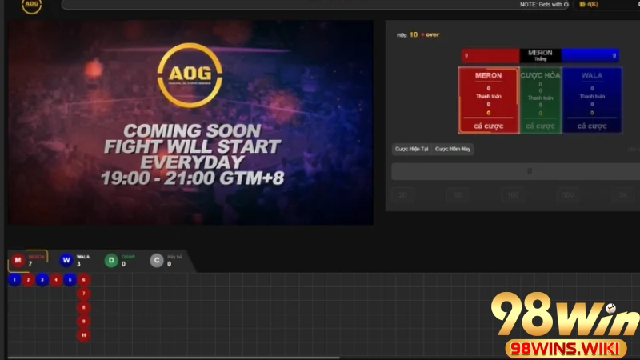
Task: Click the green D Draw icon
Action: click(111, 260)
